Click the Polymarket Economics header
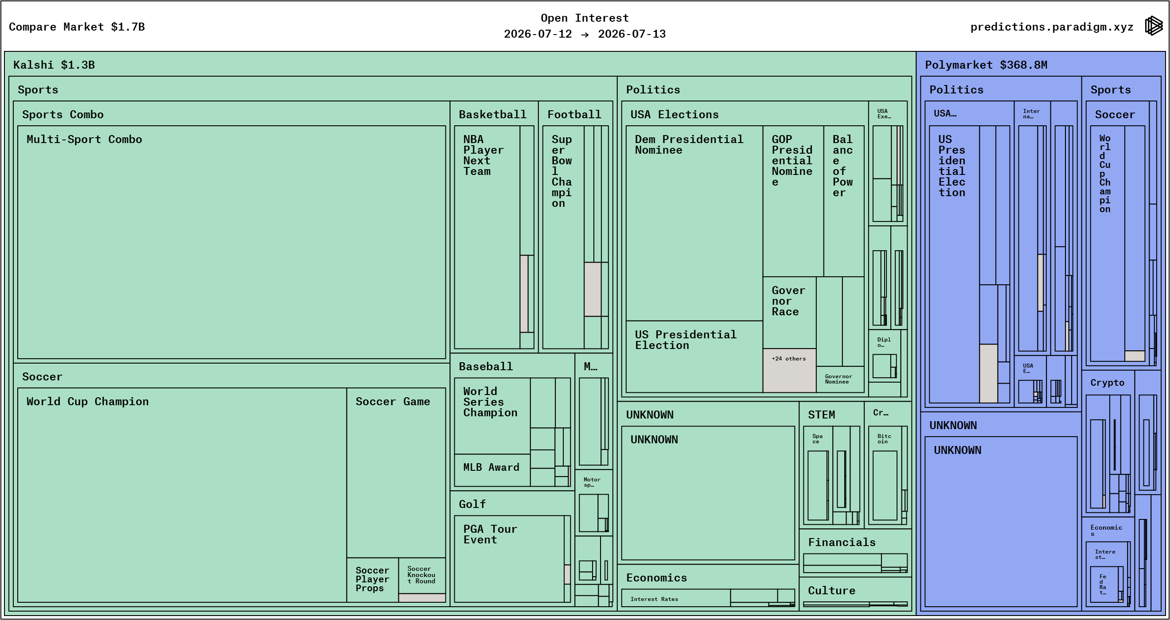Image resolution: width=1170 pixels, height=620 pixels. [1106, 530]
